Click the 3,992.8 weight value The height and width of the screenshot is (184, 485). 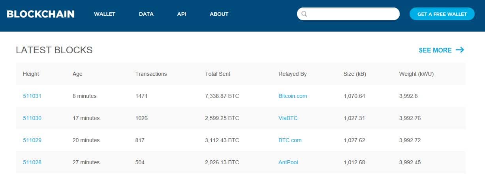(x=408, y=96)
